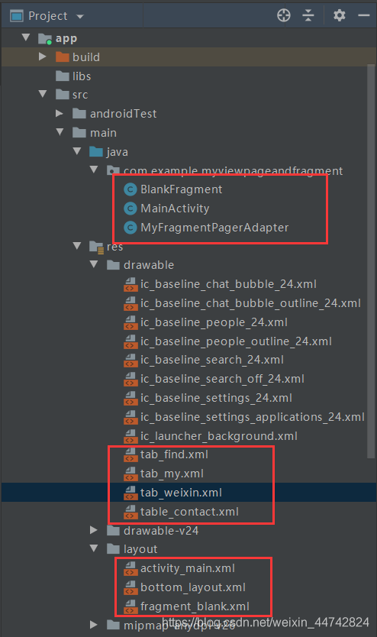Click the activity_main.xml file icon

tap(130, 568)
